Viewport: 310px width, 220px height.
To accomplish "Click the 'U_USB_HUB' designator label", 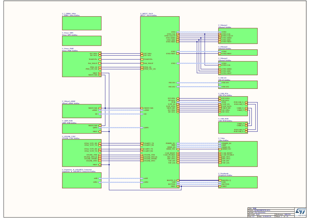I will click(x=223, y=119).
